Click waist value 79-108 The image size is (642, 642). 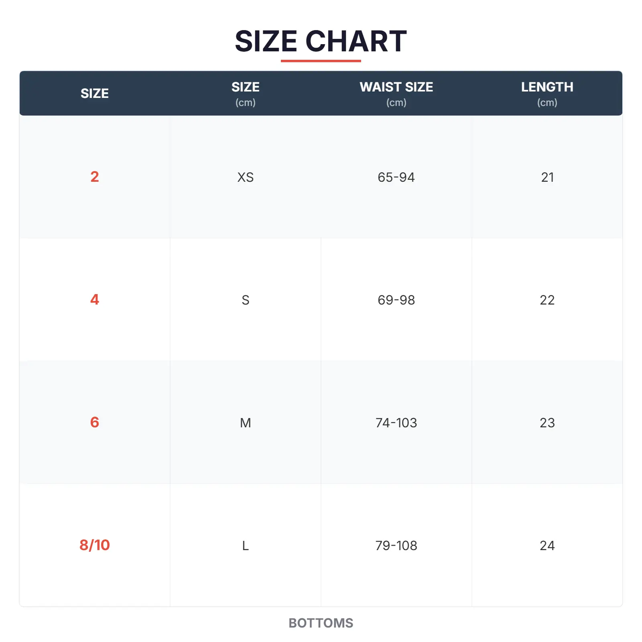click(x=396, y=546)
